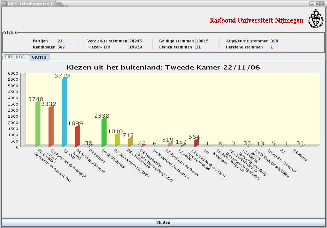Select the Afgekeurde stemmen field

(x=282, y=41)
